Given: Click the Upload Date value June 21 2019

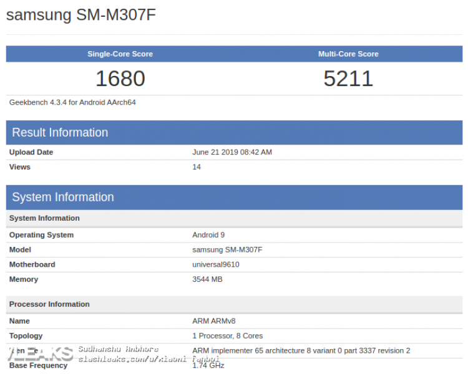Looking at the screenshot, I should point(232,152).
